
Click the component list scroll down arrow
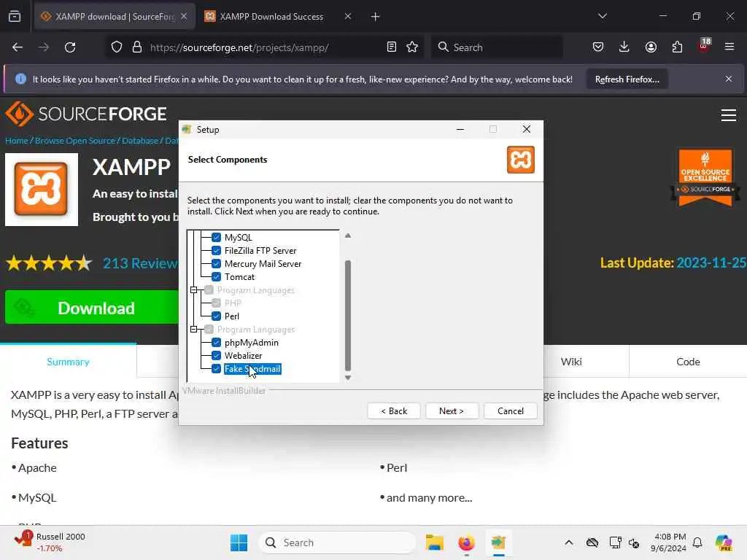point(348,378)
